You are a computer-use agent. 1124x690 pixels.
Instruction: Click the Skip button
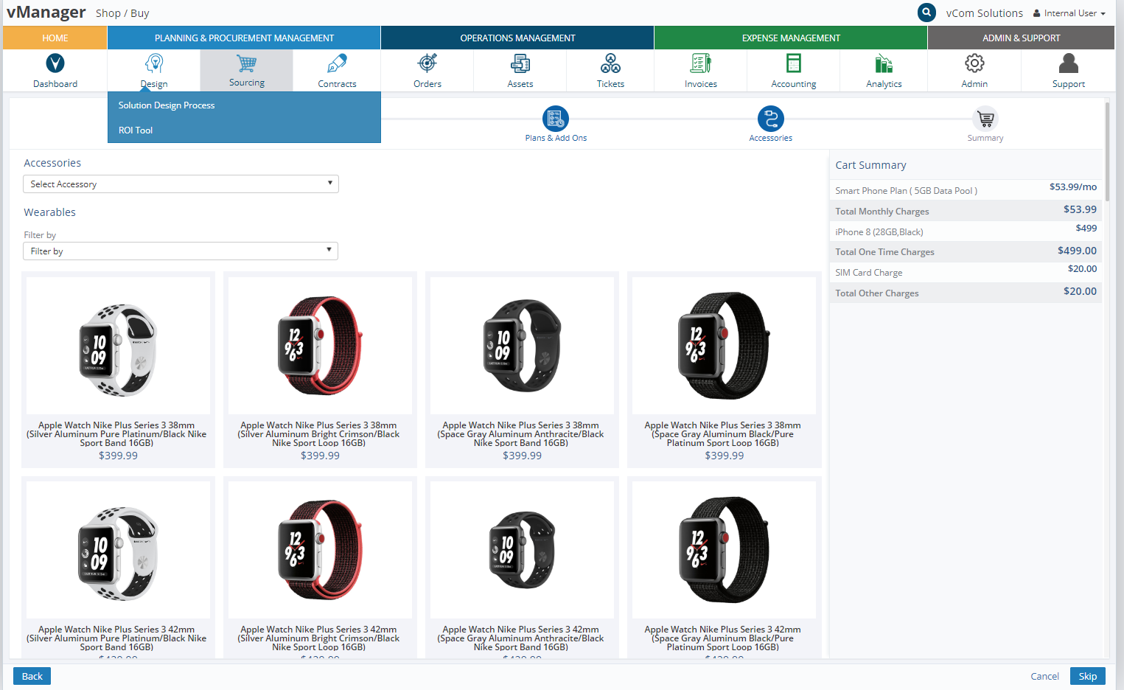coord(1088,676)
